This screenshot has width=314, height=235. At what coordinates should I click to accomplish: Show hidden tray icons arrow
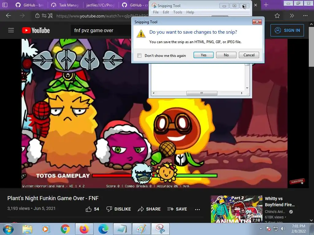point(261,229)
